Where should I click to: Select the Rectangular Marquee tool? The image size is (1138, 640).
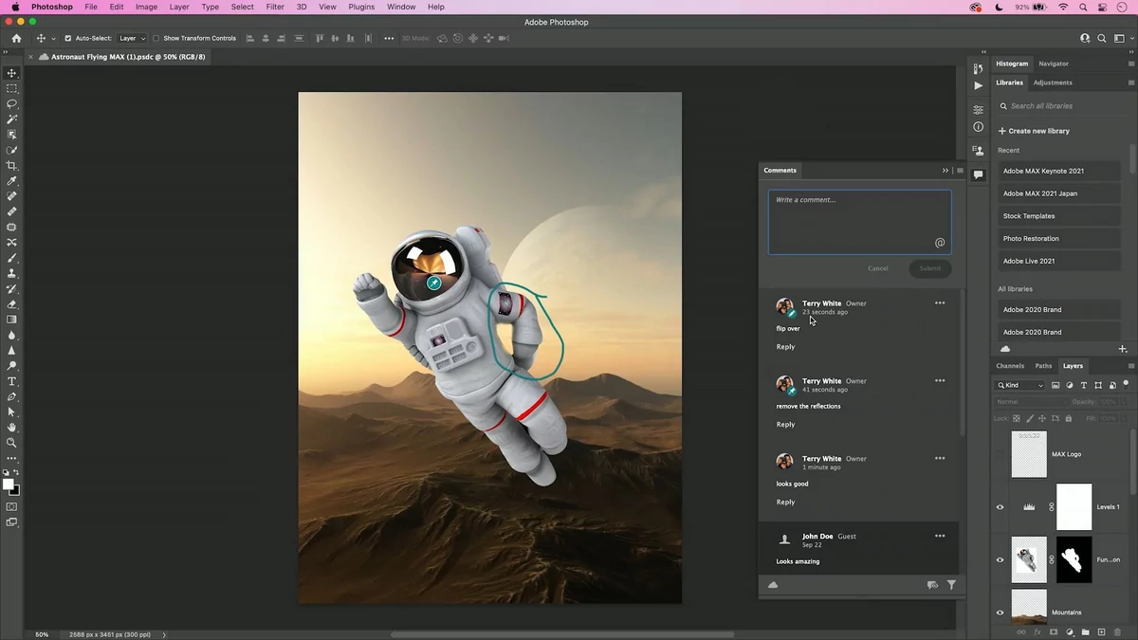(x=12, y=88)
